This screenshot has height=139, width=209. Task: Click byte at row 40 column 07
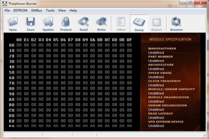click(x=70, y=67)
